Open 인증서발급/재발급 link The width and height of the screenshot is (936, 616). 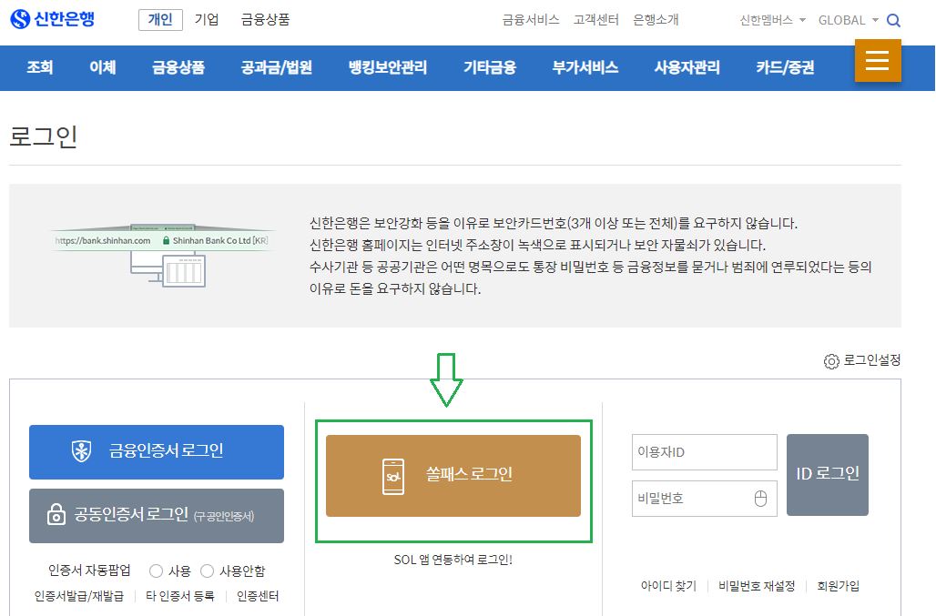(79, 596)
